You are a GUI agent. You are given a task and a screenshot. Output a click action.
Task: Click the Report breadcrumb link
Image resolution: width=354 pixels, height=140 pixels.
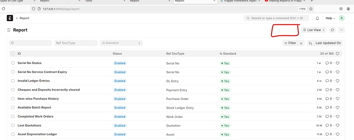pos(24,18)
